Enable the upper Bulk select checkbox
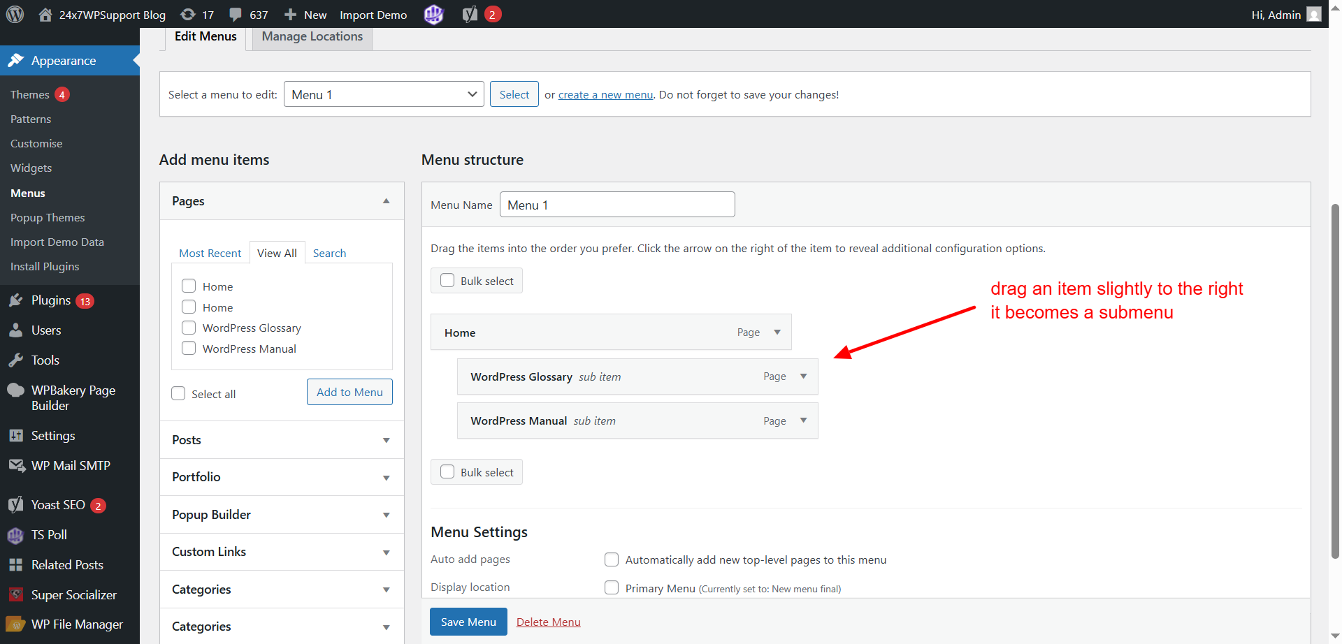This screenshot has width=1342, height=644. coord(447,280)
